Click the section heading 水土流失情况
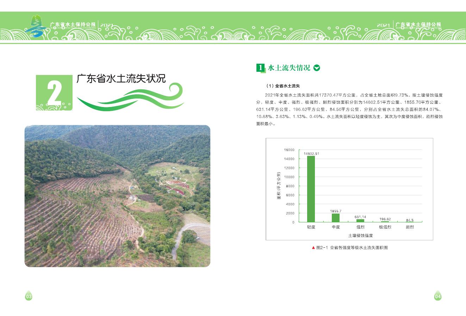466x316 pixels. coord(289,68)
